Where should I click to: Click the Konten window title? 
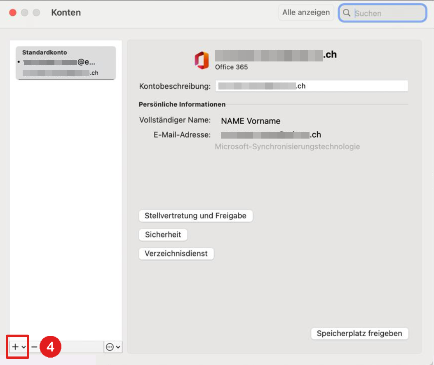point(66,13)
